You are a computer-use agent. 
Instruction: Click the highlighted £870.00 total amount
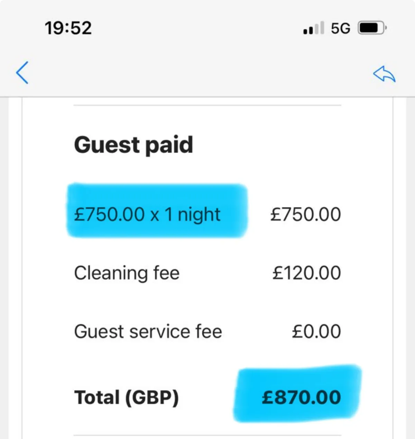coord(301,397)
